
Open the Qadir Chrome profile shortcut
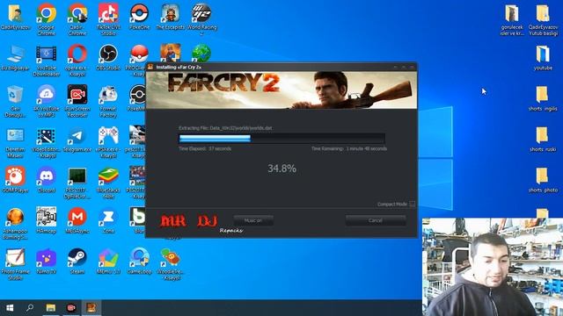pyautogui.click(x=77, y=19)
